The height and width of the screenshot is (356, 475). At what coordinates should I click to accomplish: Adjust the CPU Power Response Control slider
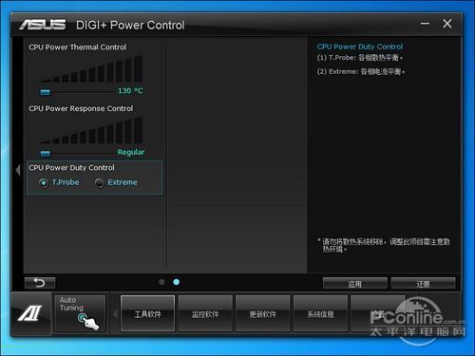click(x=46, y=154)
